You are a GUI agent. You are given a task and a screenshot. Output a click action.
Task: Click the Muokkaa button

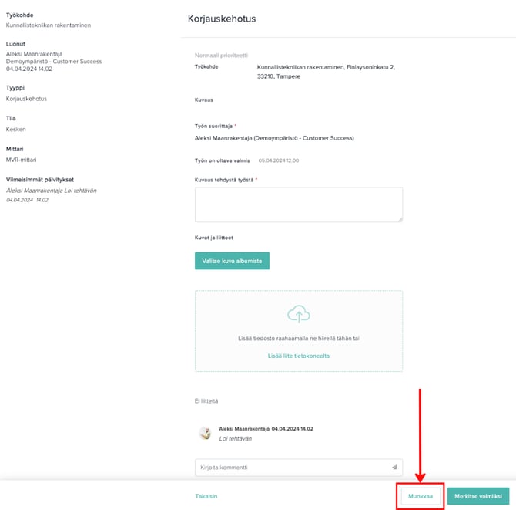pos(420,495)
